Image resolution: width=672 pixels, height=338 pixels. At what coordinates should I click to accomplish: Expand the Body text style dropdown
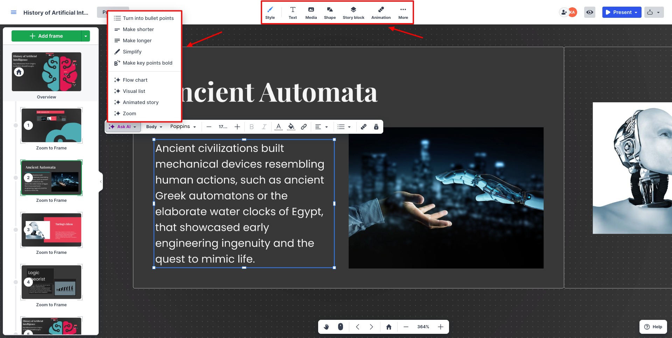[x=154, y=127]
